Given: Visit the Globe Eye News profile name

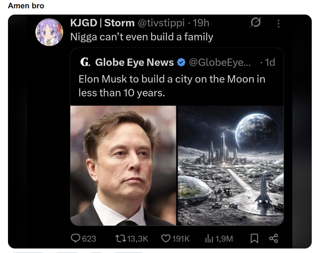Looking at the screenshot, I should pyautogui.click(x=134, y=62).
